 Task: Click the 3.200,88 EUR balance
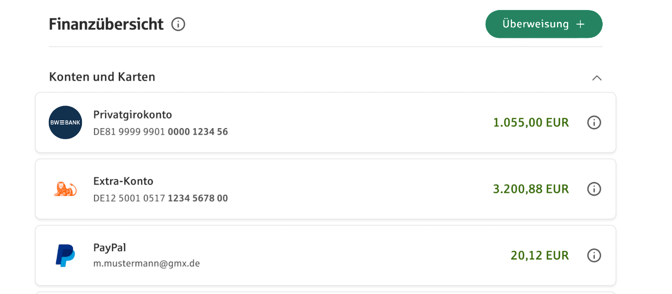[x=530, y=189]
